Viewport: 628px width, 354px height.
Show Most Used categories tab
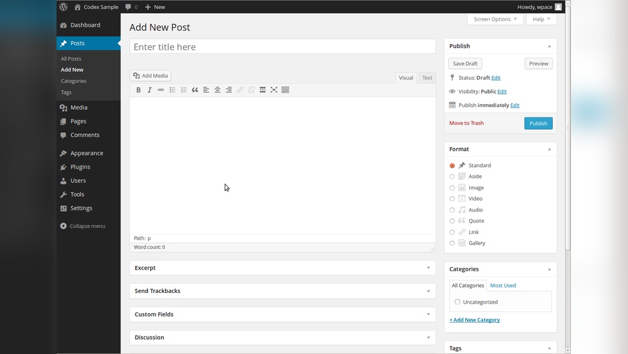(x=503, y=285)
